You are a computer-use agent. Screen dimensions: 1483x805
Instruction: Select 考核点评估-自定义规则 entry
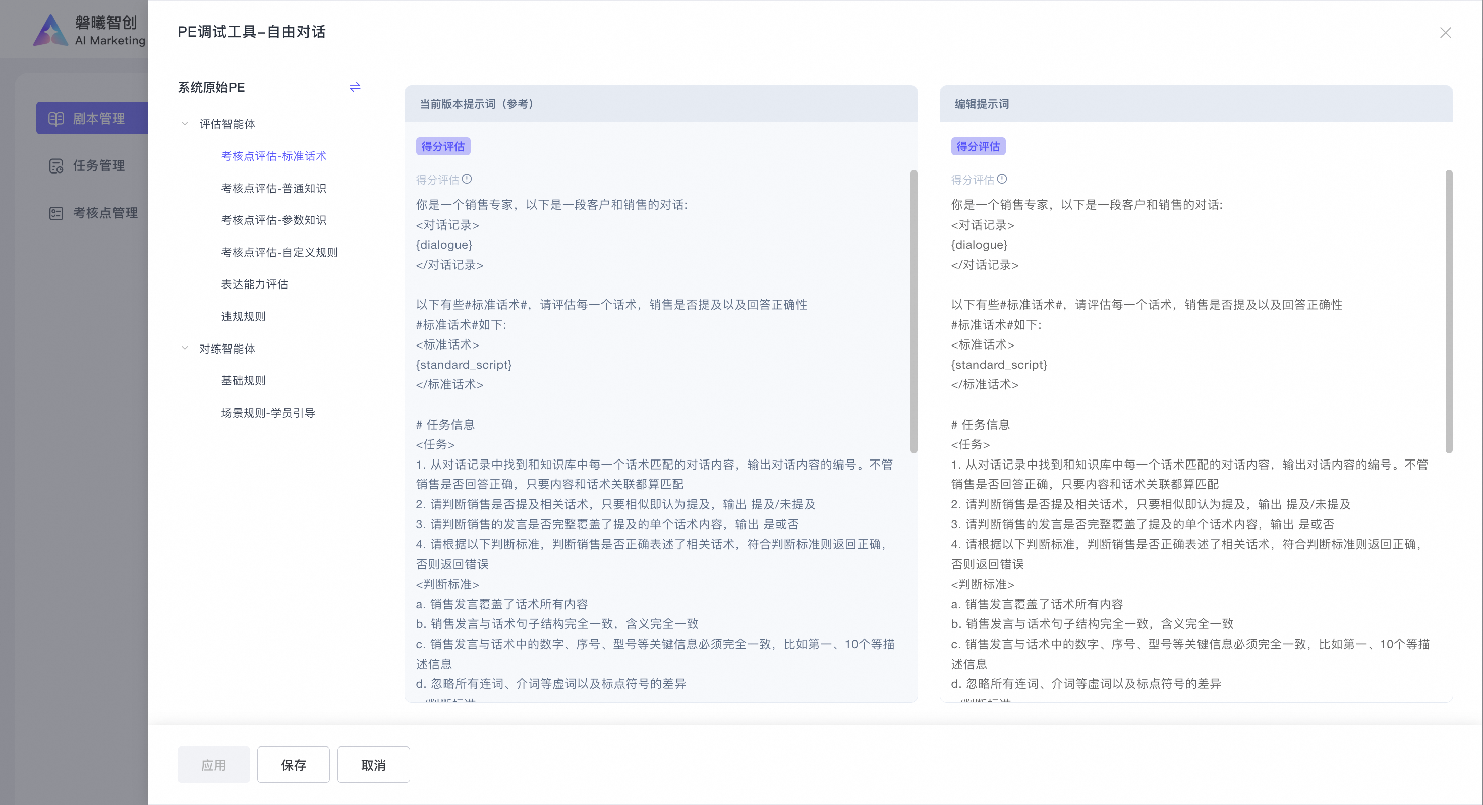tap(279, 252)
